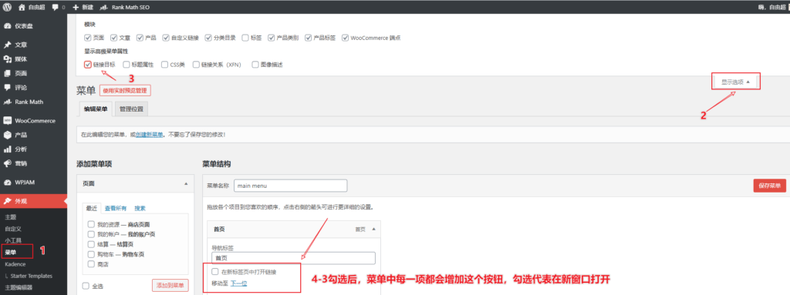
Task: Toggle 产品类别 module checkbox
Action: pos(272,38)
